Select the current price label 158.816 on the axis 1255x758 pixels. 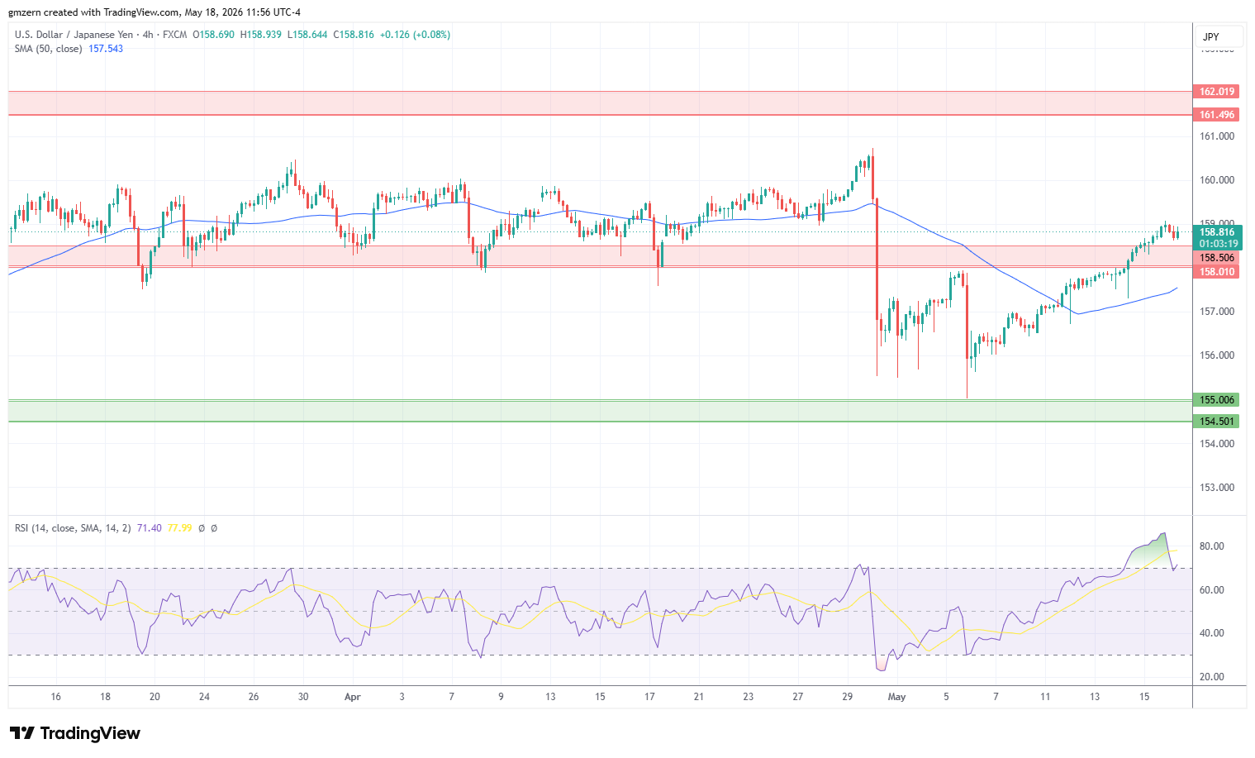tap(1217, 232)
